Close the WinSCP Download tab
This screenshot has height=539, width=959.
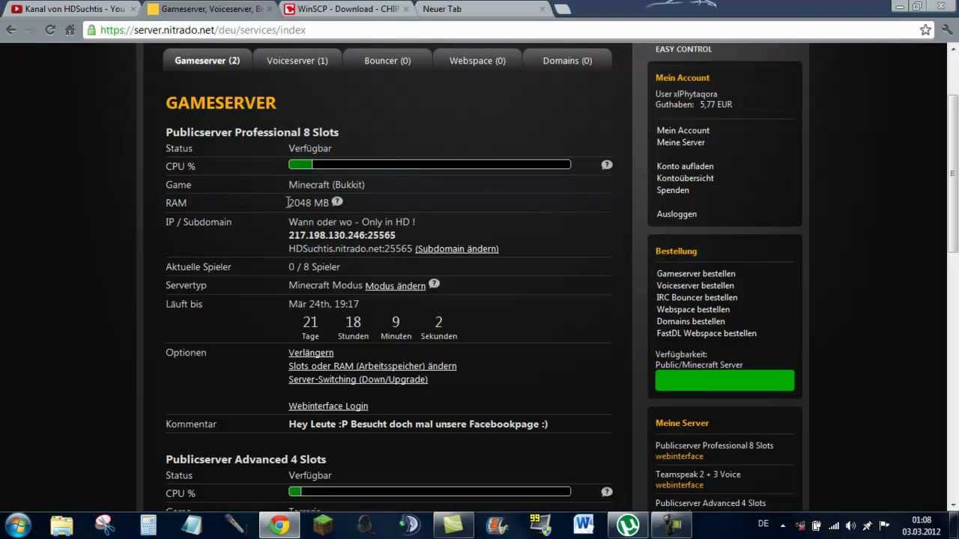[x=405, y=10]
